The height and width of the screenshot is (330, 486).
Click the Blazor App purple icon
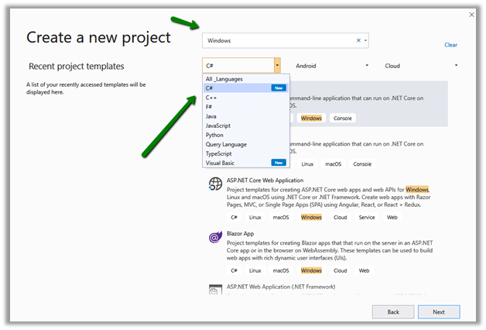(x=215, y=237)
